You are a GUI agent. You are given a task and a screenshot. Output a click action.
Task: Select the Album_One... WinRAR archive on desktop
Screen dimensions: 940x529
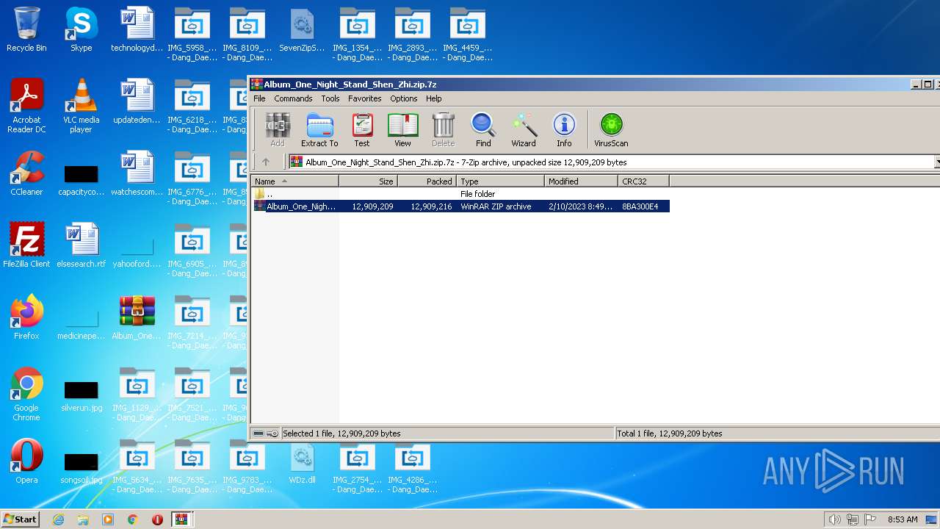tap(137, 318)
